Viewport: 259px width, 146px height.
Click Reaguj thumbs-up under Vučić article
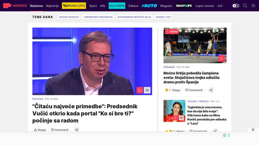point(40,130)
